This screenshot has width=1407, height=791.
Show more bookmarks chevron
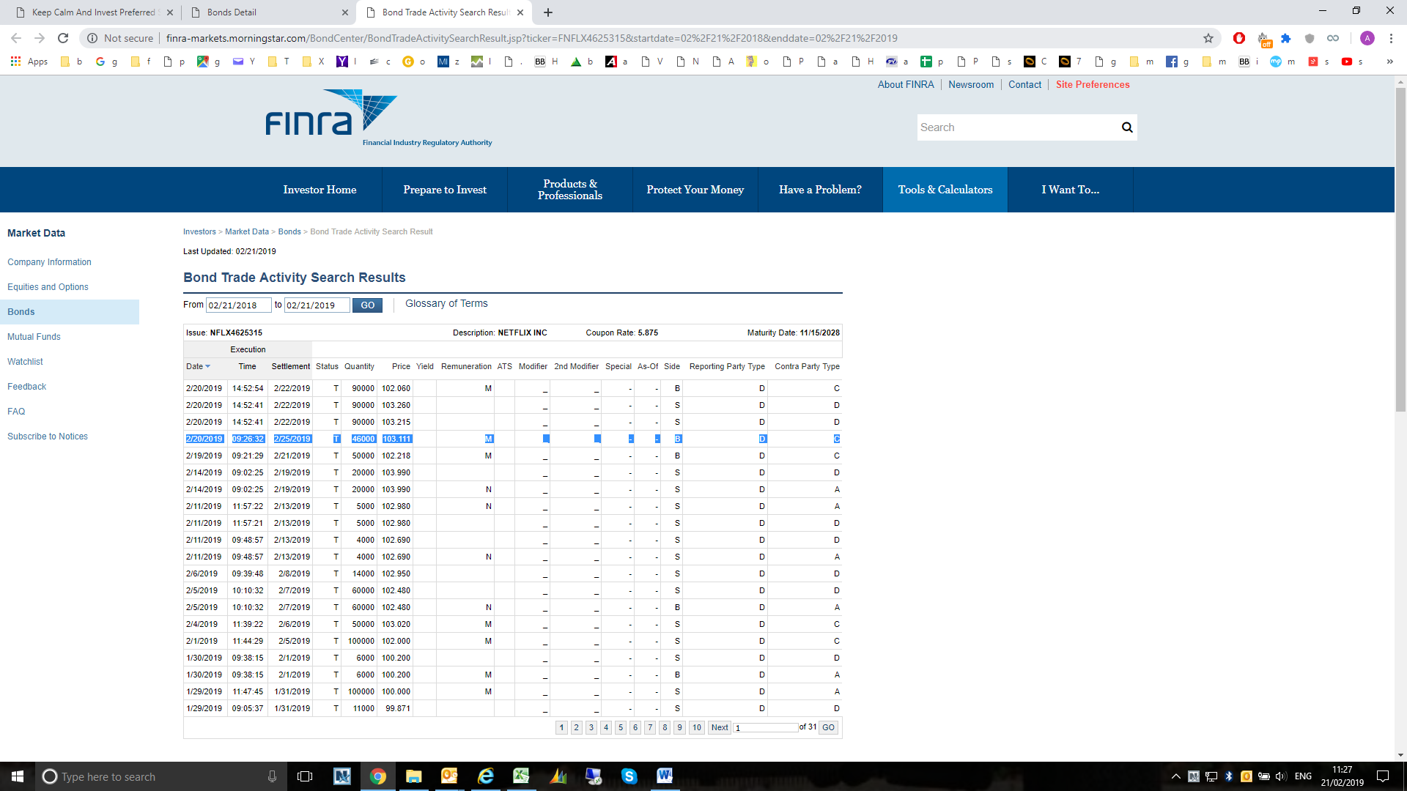point(1389,62)
